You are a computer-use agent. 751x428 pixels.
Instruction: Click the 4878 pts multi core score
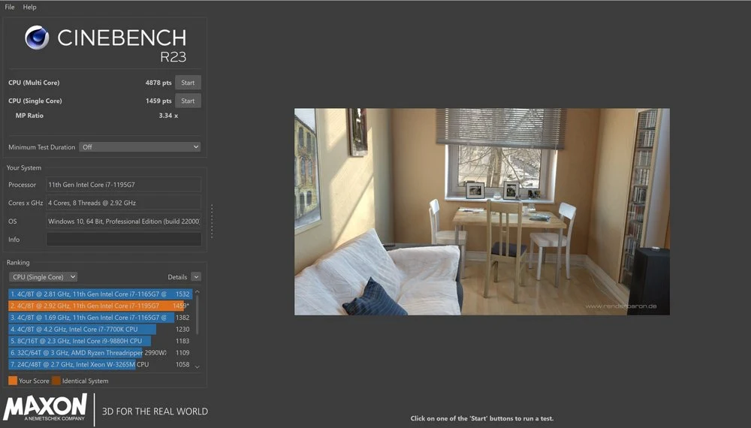tap(158, 83)
